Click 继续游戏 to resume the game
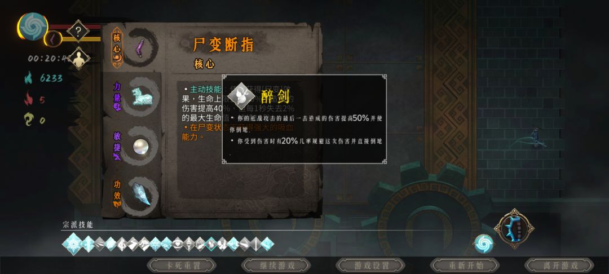The height and width of the screenshot is (274, 609). pyautogui.click(x=276, y=266)
